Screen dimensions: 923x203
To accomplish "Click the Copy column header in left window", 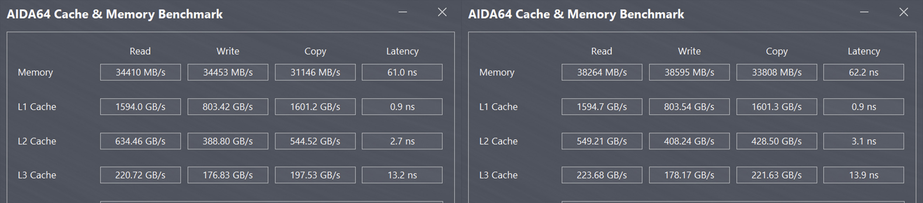I will (x=315, y=51).
